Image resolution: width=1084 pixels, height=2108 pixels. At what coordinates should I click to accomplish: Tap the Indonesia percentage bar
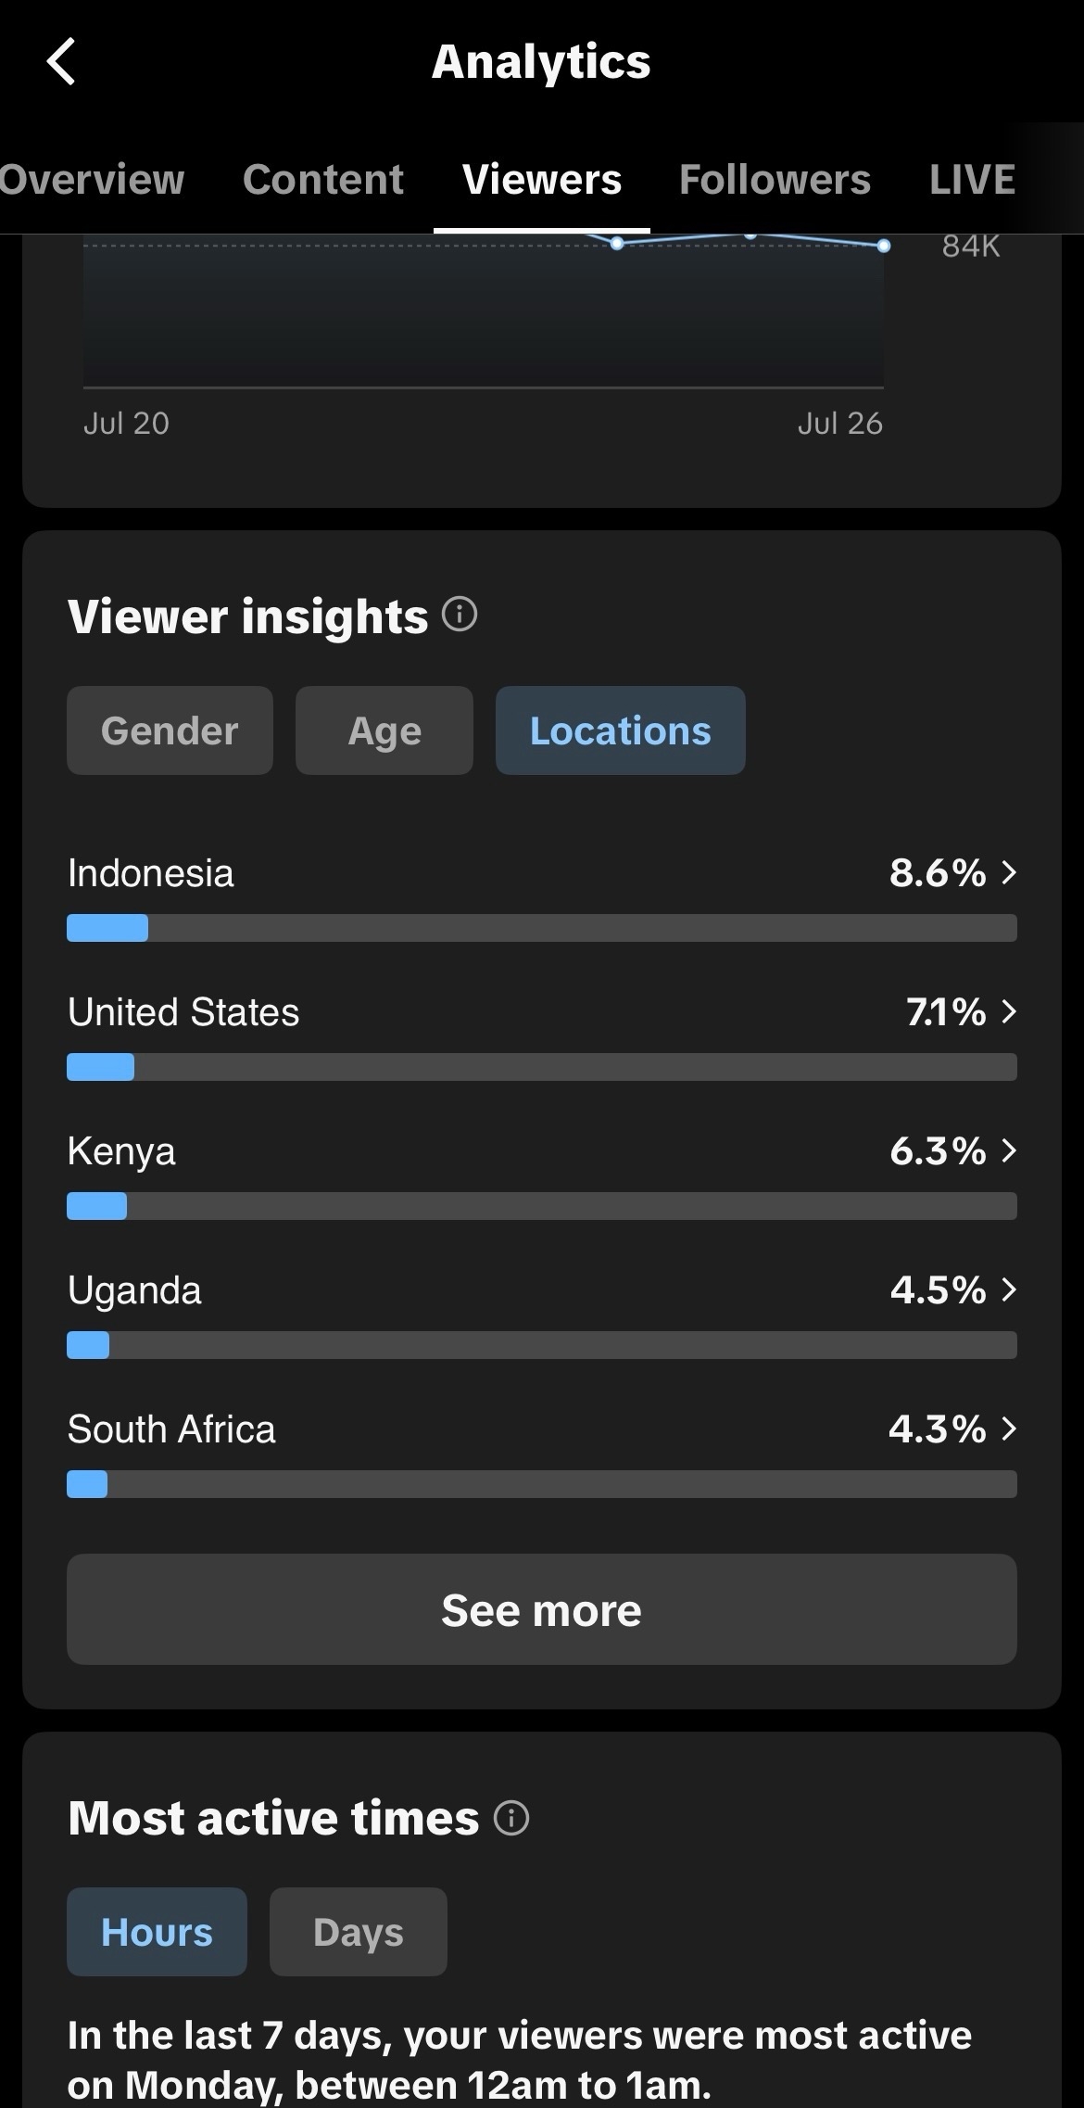(x=542, y=928)
